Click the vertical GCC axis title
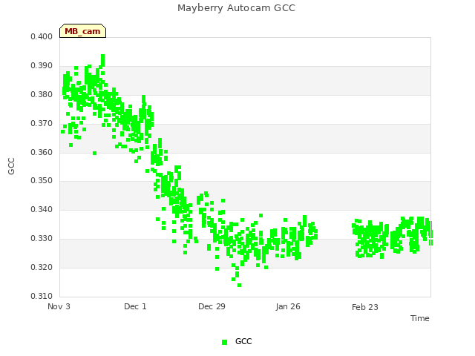Image resolution: width=475 pixels, height=356 pixels. tap(11, 166)
